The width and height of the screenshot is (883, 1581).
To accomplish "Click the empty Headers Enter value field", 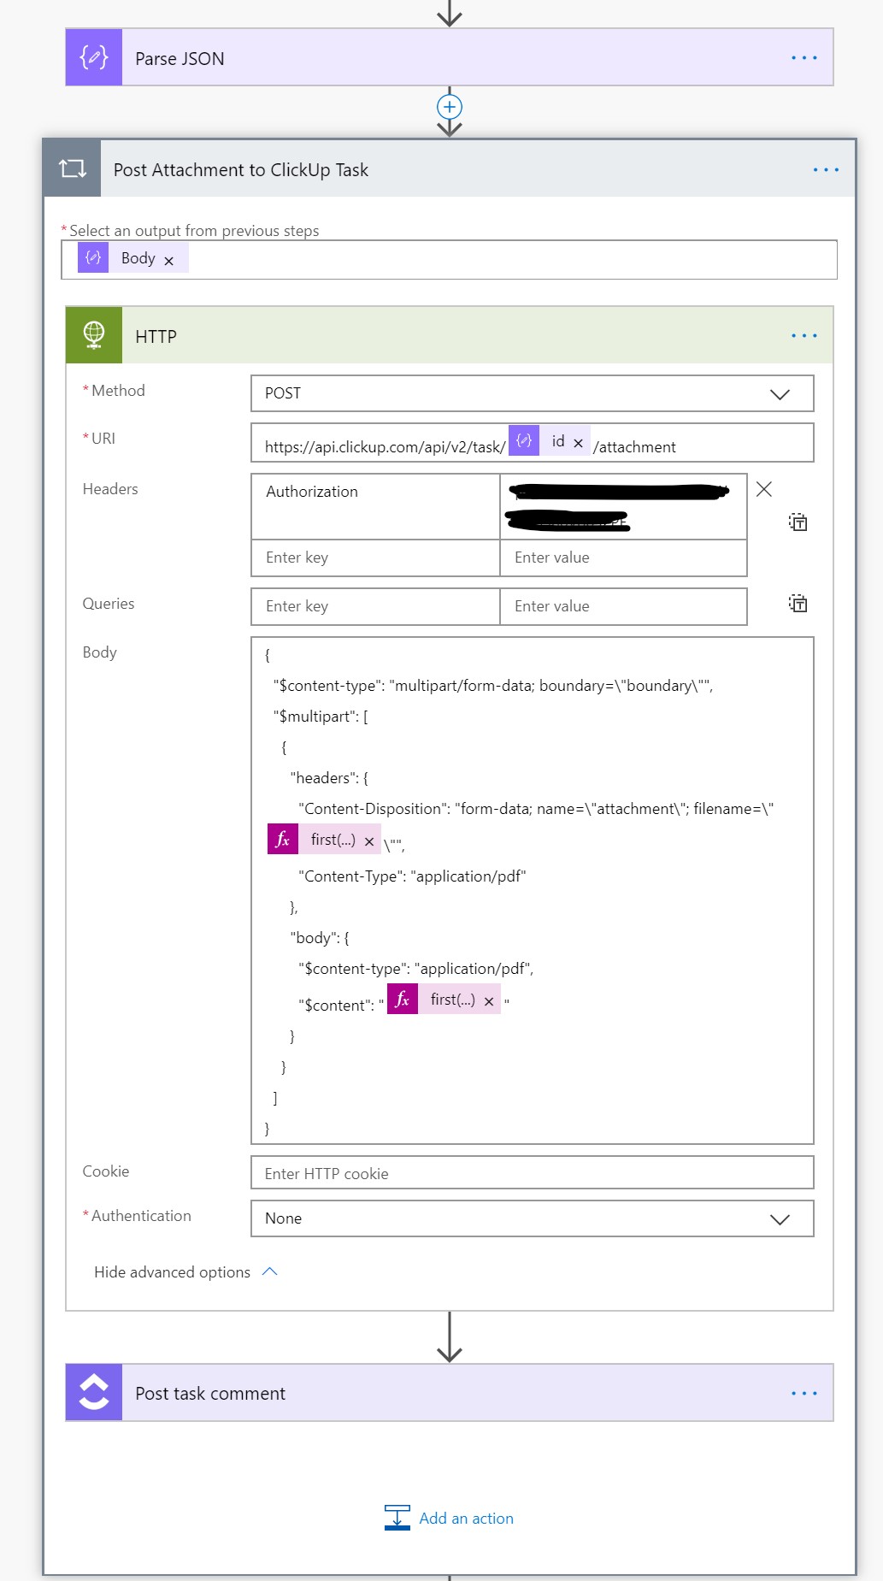I will 623,557.
